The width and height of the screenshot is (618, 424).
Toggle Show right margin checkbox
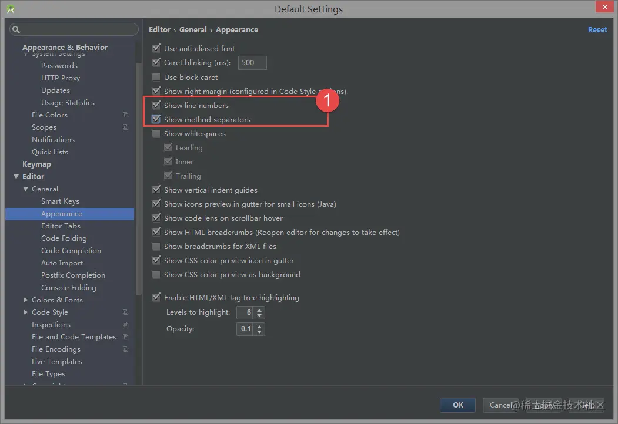[156, 91]
